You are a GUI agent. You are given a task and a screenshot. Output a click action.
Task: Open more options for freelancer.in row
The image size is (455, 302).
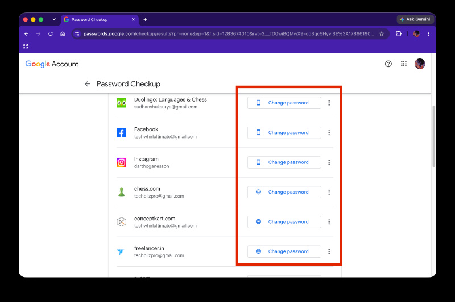click(x=329, y=251)
